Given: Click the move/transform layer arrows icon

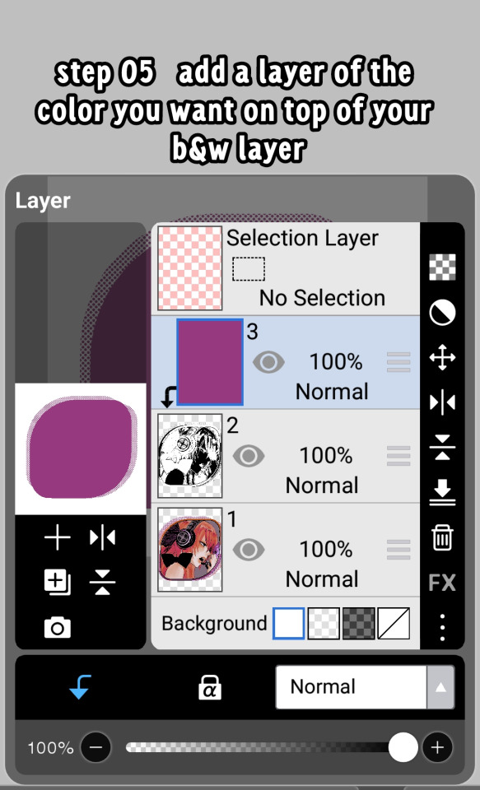Looking at the screenshot, I should point(442,358).
